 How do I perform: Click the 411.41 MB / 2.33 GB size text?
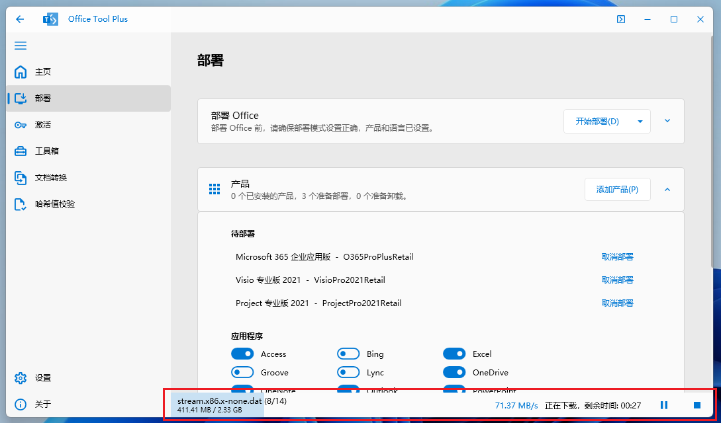(x=210, y=410)
